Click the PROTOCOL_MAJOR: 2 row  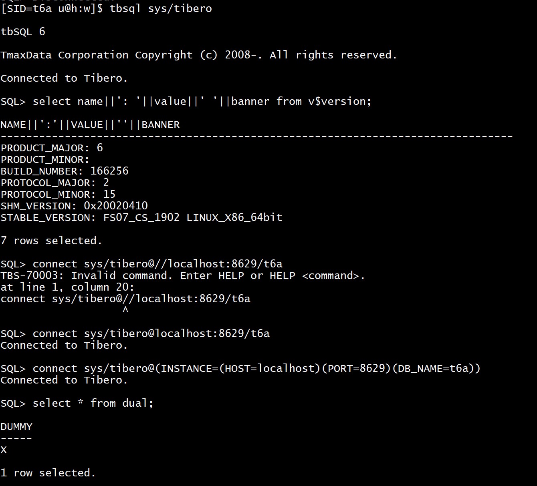[55, 183]
